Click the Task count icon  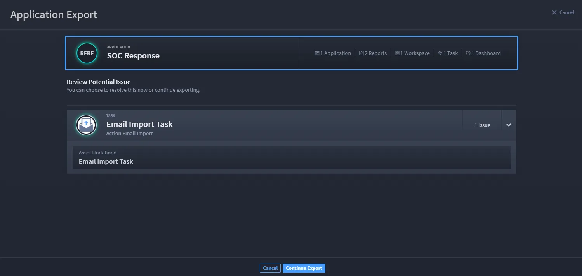click(x=440, y=53)
